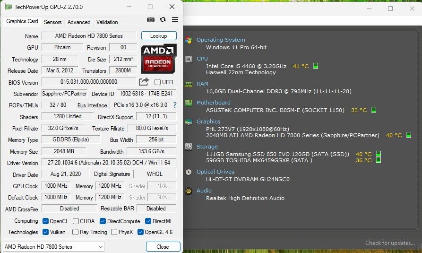Click the Bandwidth 153.6 GB/s field

[151, 151]
